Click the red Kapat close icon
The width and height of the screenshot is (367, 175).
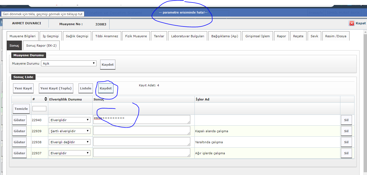pyautogui.click(x=351, y=23)
